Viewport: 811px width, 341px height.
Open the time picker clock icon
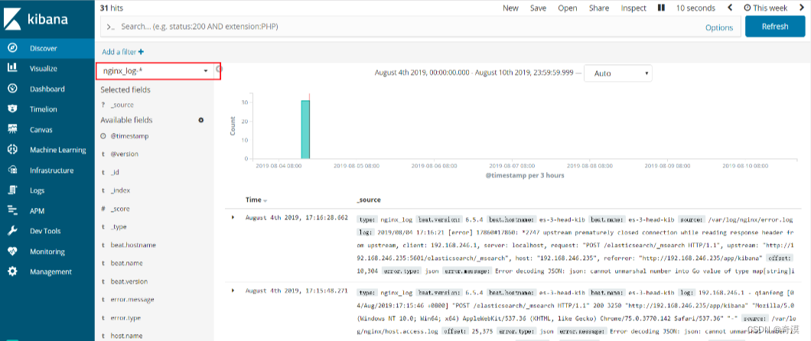coord(747,8)
